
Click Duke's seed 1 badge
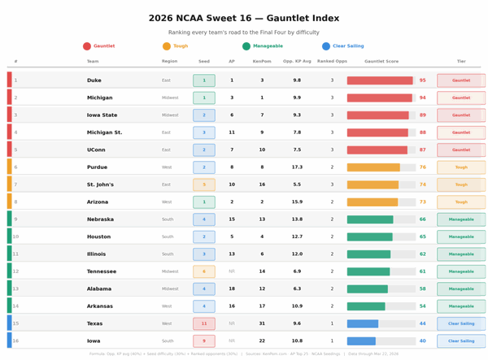tap(204, 80)
